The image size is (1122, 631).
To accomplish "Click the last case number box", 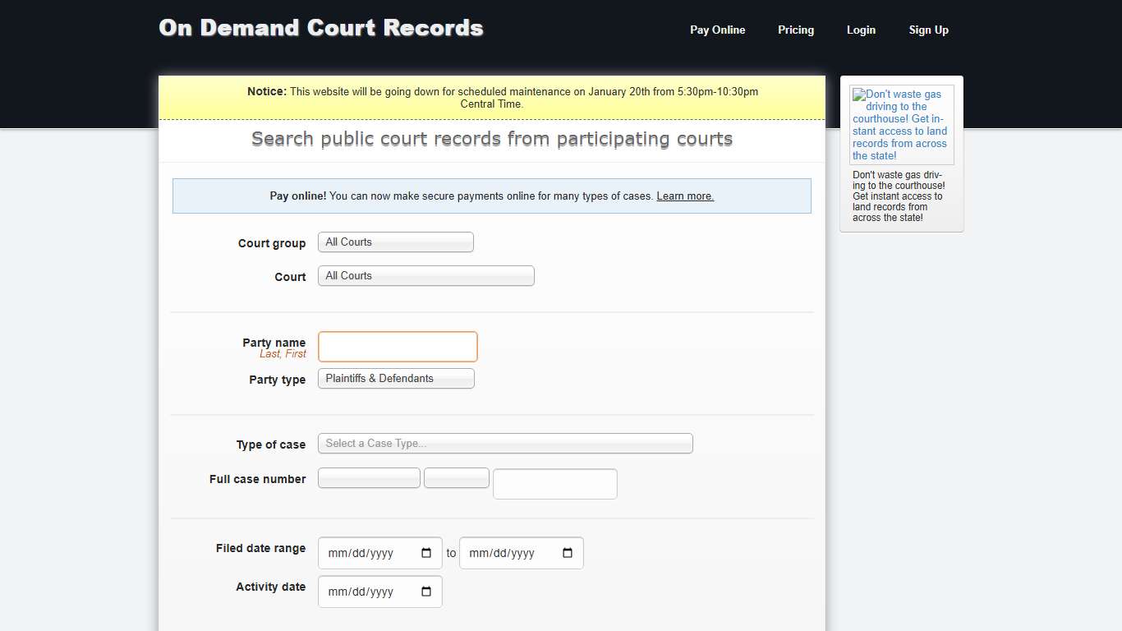I will click(554, 484).
